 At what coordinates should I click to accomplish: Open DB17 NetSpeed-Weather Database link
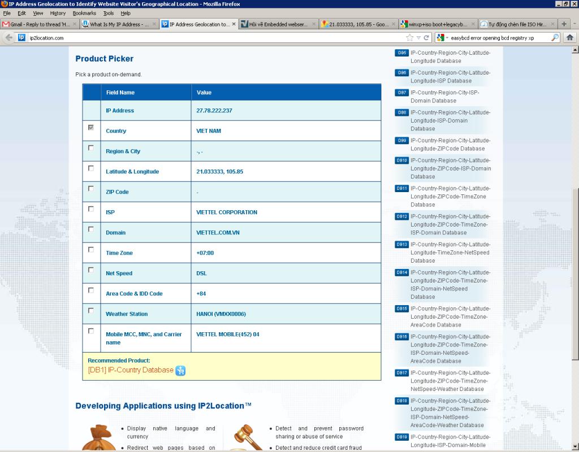(x=450, y=381)
